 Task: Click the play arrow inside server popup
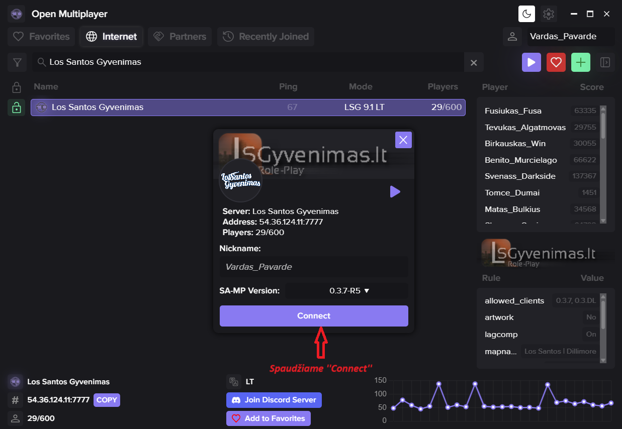tap(395, 191)
